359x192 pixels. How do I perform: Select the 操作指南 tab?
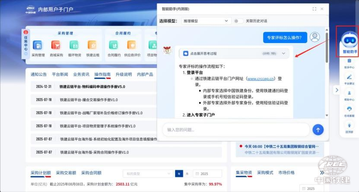click(x=102, y=74)
